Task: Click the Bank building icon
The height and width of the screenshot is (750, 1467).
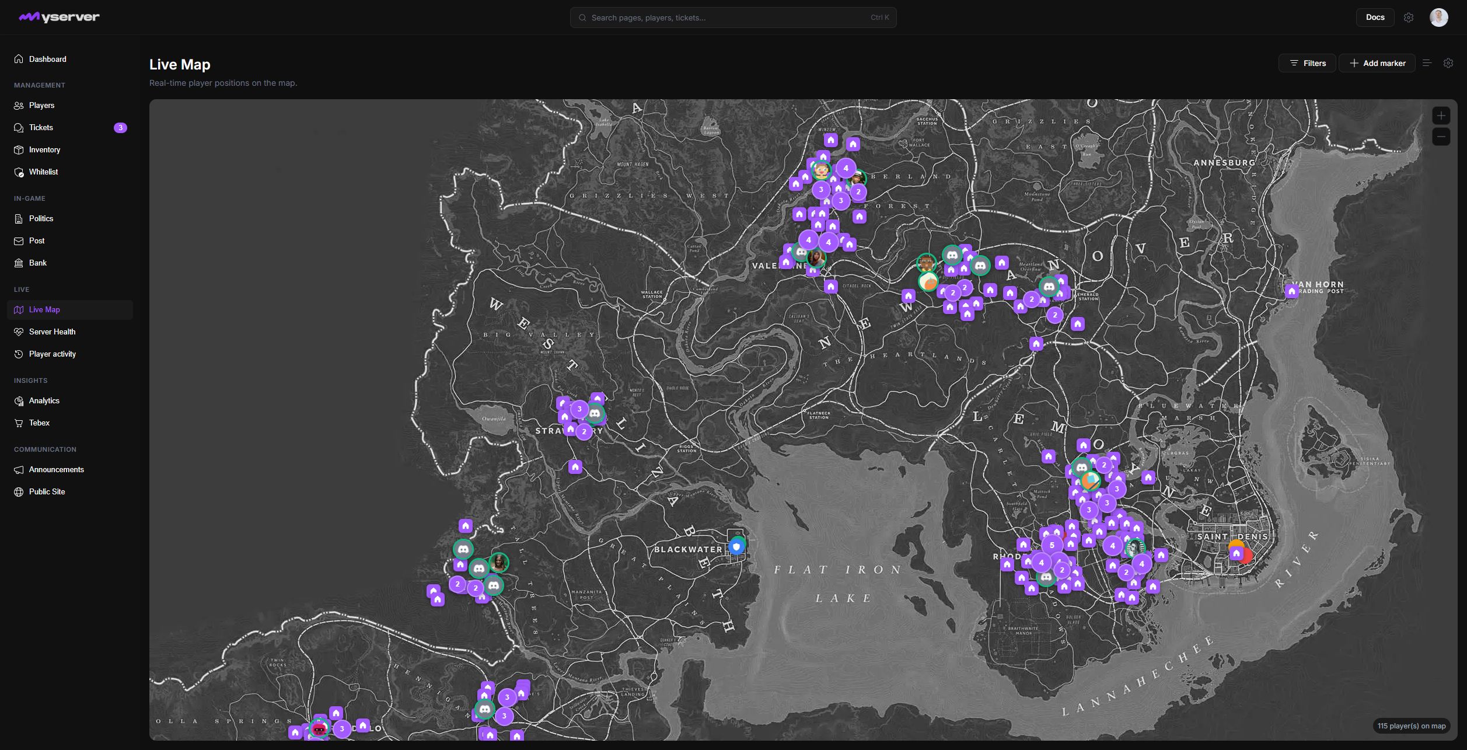Action: coord(19,263)
